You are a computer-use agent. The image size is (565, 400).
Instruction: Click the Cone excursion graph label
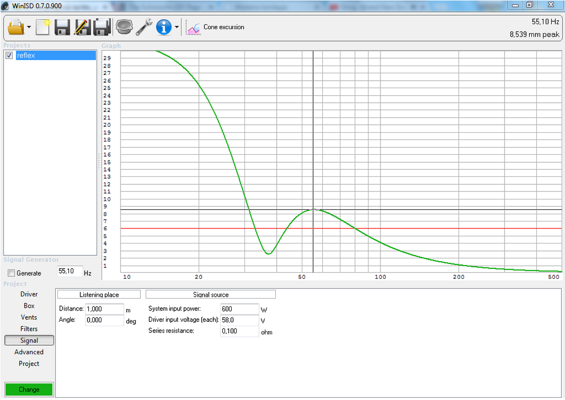224,27
